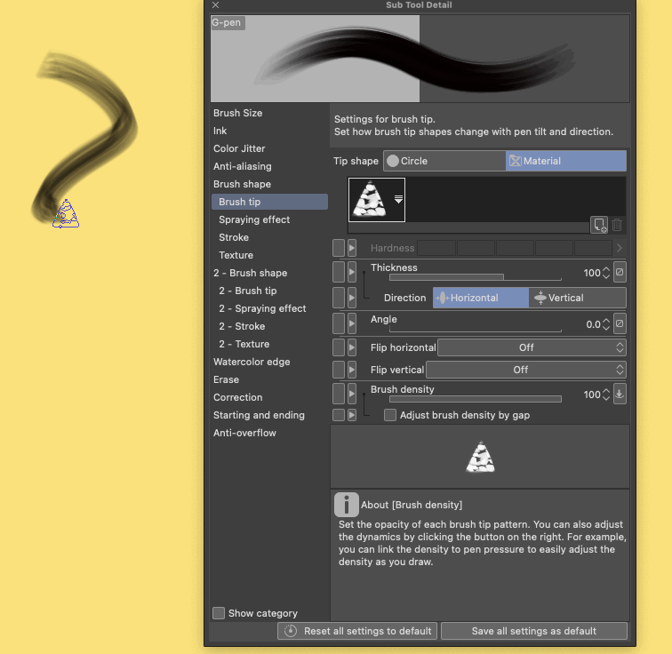Select the Anti-aliasing category
The image size is (672, 654).
[242, 166]
